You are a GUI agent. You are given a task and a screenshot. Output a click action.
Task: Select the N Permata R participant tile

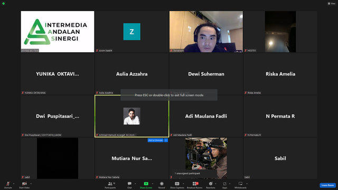pos(280,116)
